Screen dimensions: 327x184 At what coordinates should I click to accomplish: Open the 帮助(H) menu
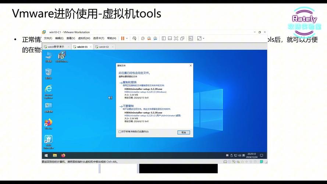click(111, 38)
